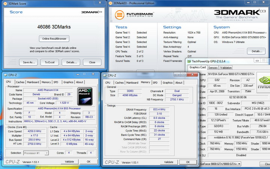
Task: Select Graphics tab in left CPU-Z
Action: point(68,82)
